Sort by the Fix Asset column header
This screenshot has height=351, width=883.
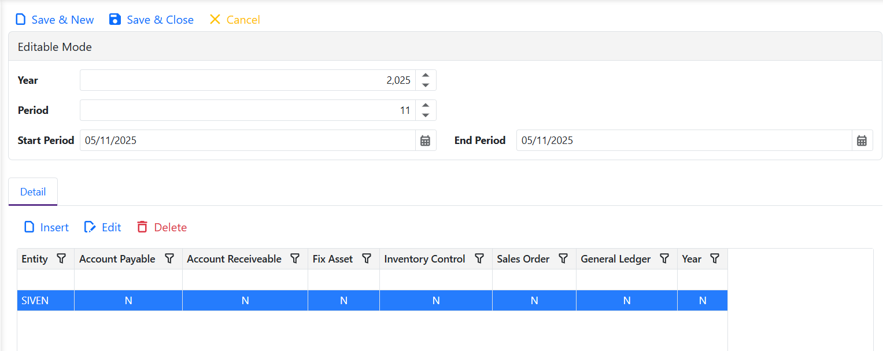[x=332, y=259]
